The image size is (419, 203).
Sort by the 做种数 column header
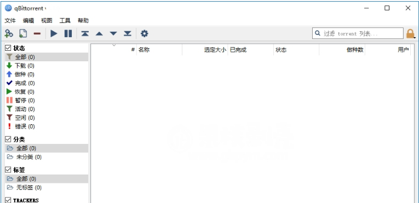pyautogui.click(x=342, y=50)
